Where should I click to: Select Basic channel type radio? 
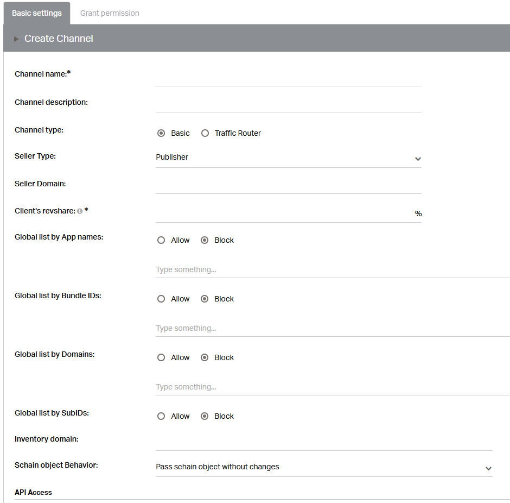point(161,133)
